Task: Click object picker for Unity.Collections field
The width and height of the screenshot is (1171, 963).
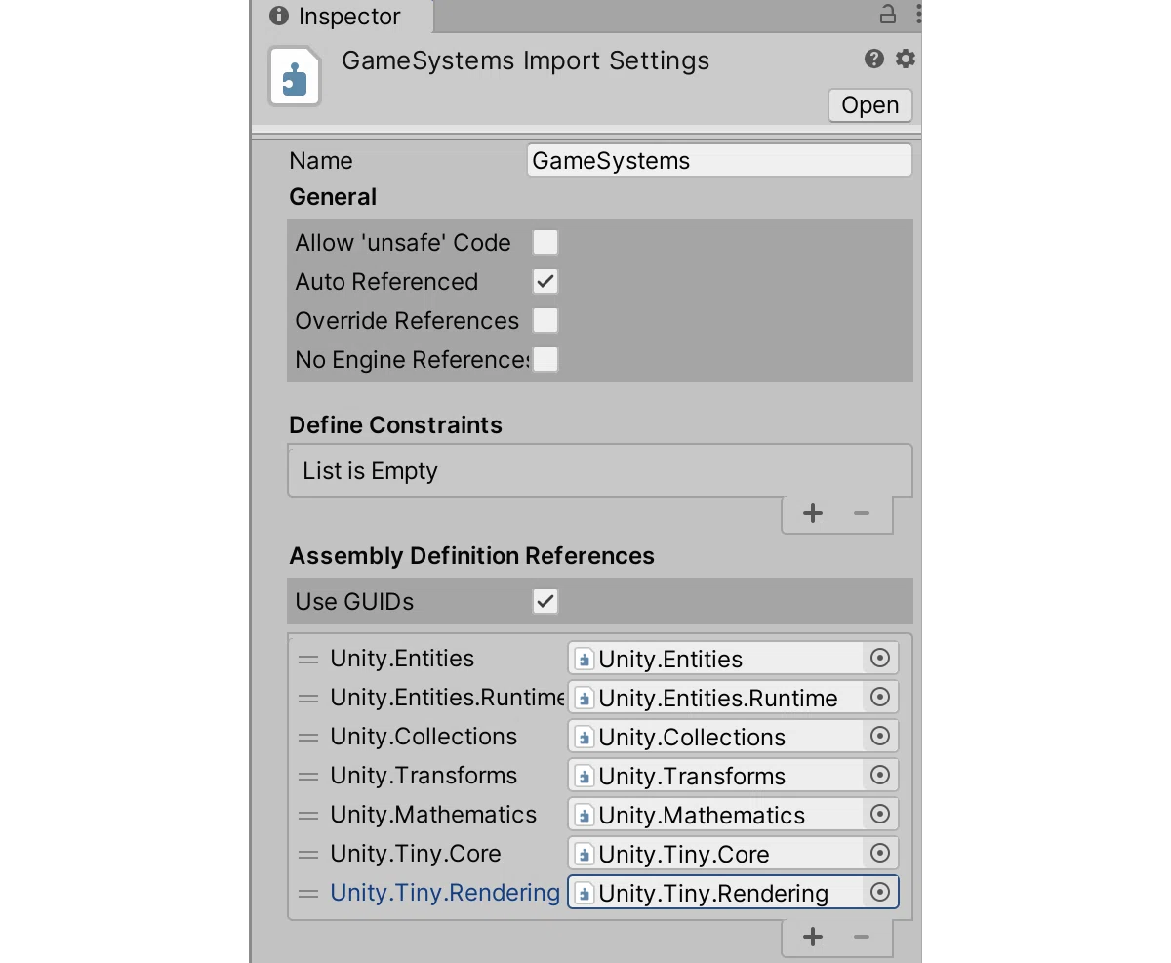Action: coord(880,737)
